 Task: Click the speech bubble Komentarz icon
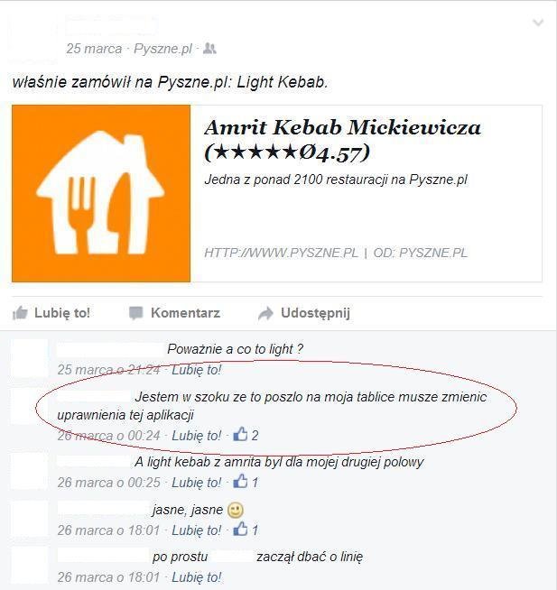click(136, 313)
